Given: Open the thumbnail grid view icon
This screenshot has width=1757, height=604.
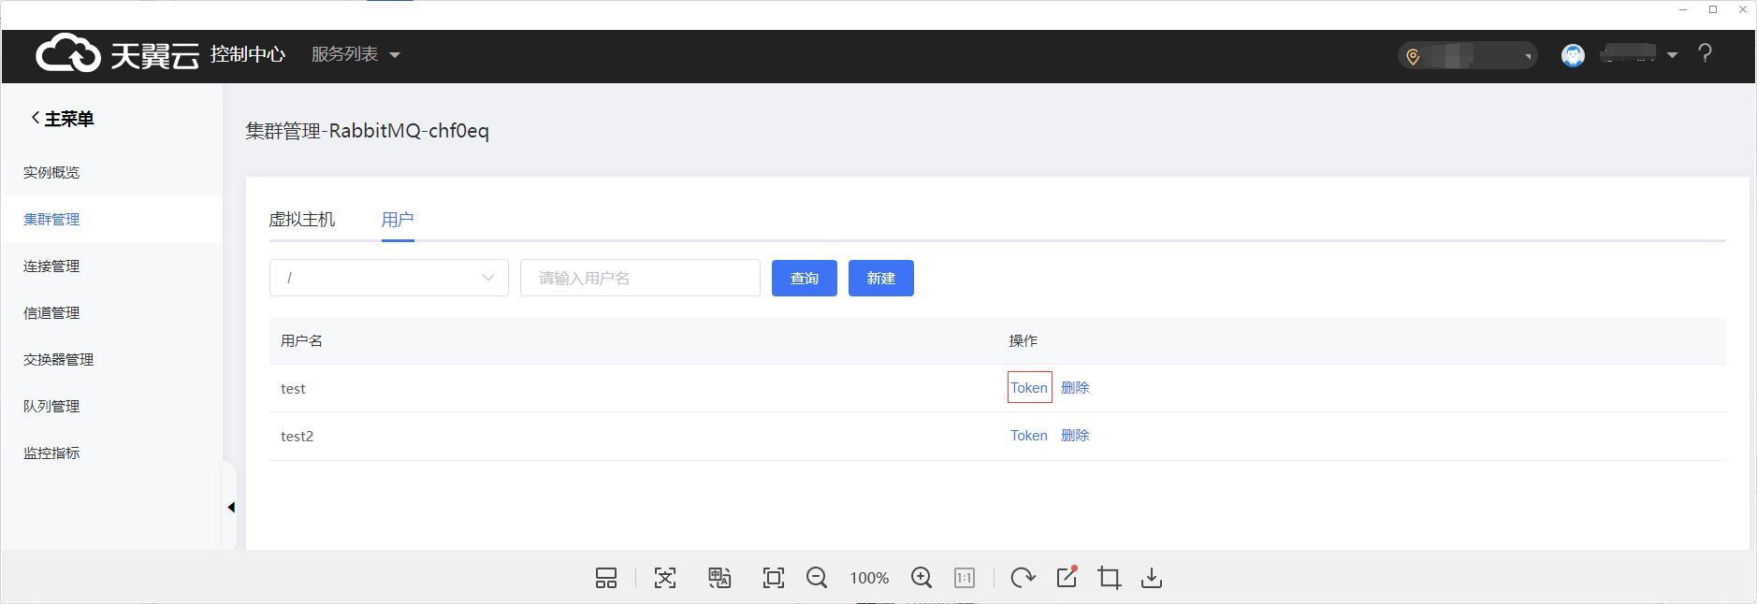Looking at the screenshot, I should pos(606,578).
